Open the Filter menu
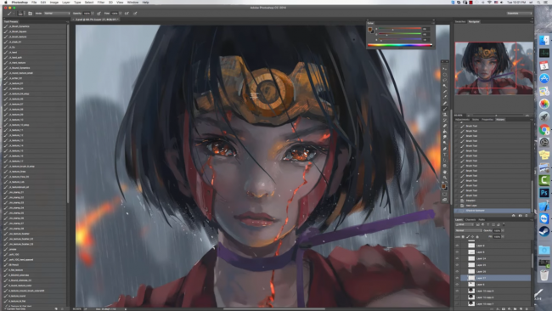The image size is (552, 311). 101,2
